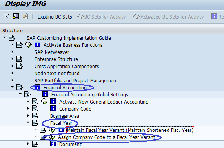Image resolution: width=224 pixels, height=148 pixels.
Task: Select Node text not found entry
Action: [x=57, y=73]
